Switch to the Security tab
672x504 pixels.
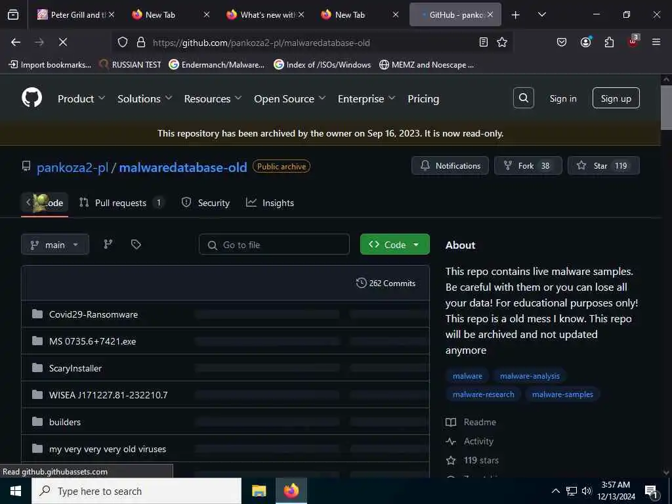(206, 203)
